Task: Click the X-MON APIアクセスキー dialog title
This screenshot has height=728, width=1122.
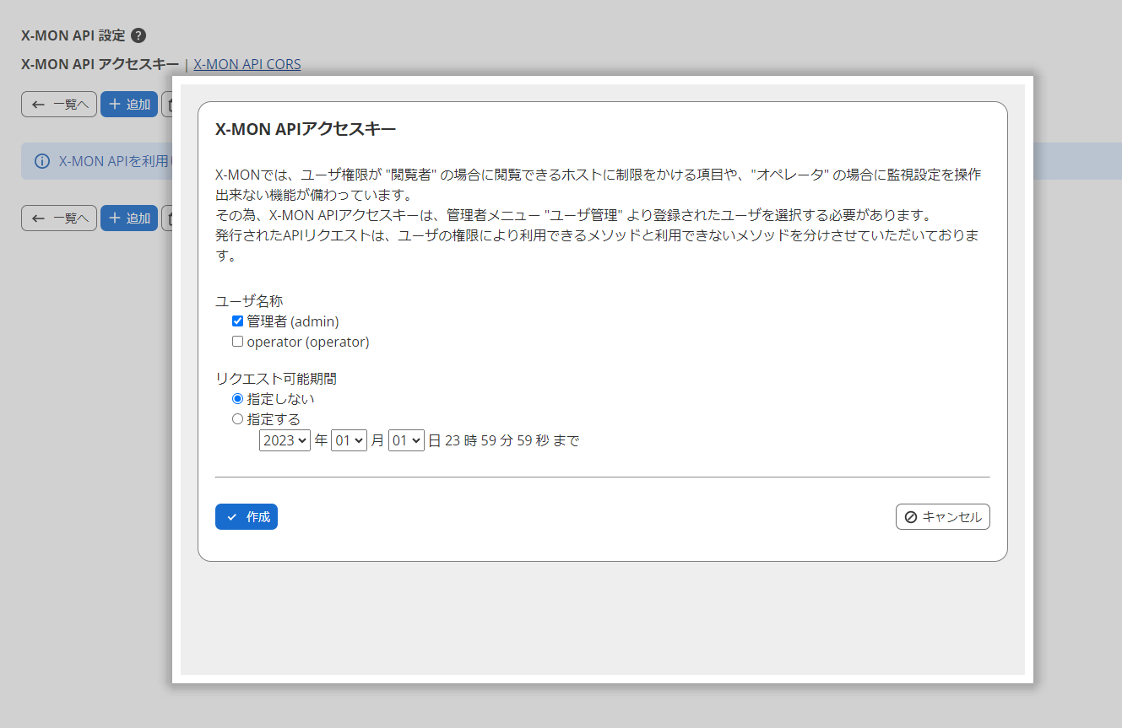Action: [x=306, y=129]
